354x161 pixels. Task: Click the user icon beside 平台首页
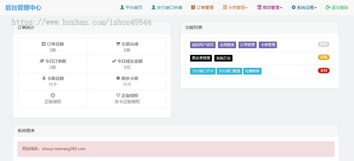tap(122, 8)
